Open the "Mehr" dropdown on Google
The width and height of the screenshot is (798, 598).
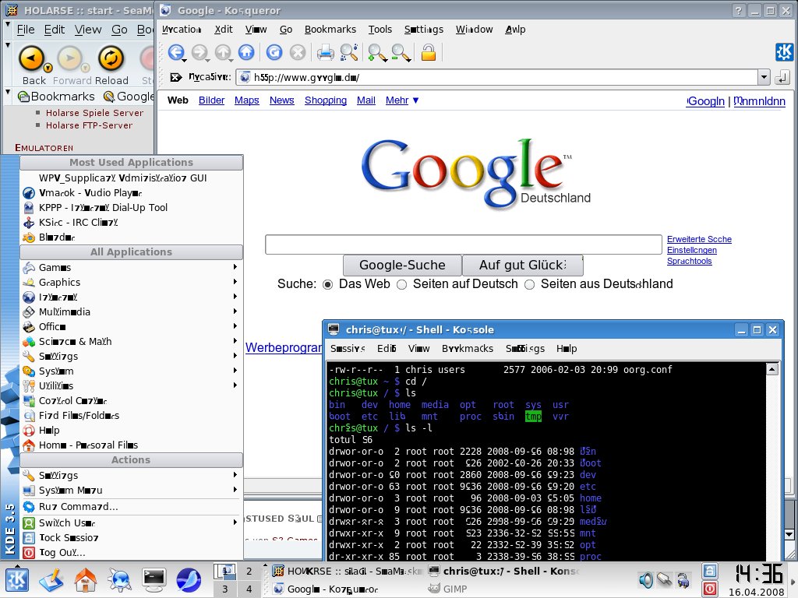point(402,100)
